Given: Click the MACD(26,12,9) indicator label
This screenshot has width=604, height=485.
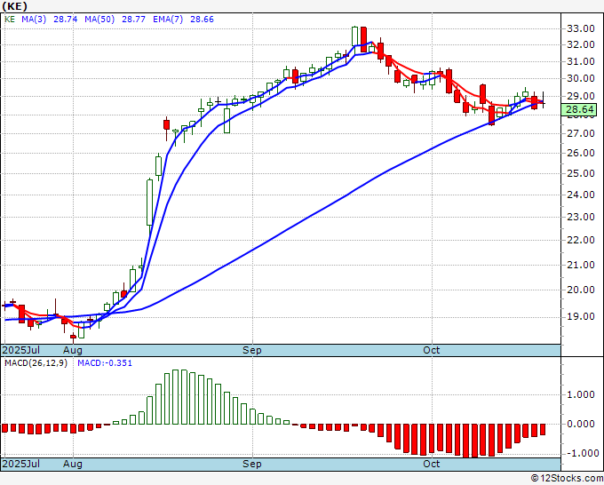Looking at the screenshot, I should [36, 363].
